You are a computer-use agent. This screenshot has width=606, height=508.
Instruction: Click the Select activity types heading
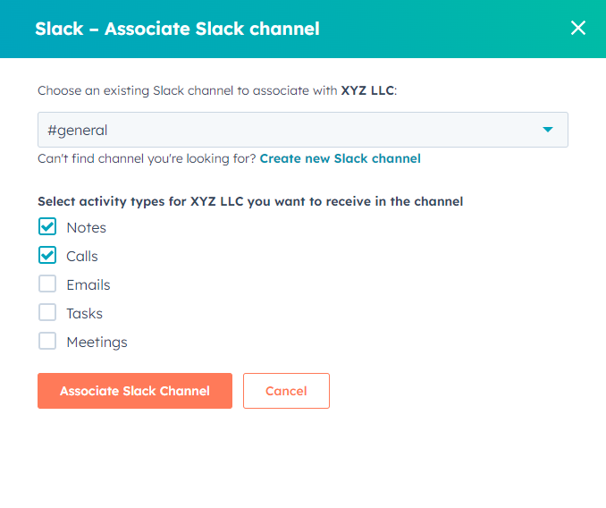pos(250,202)
